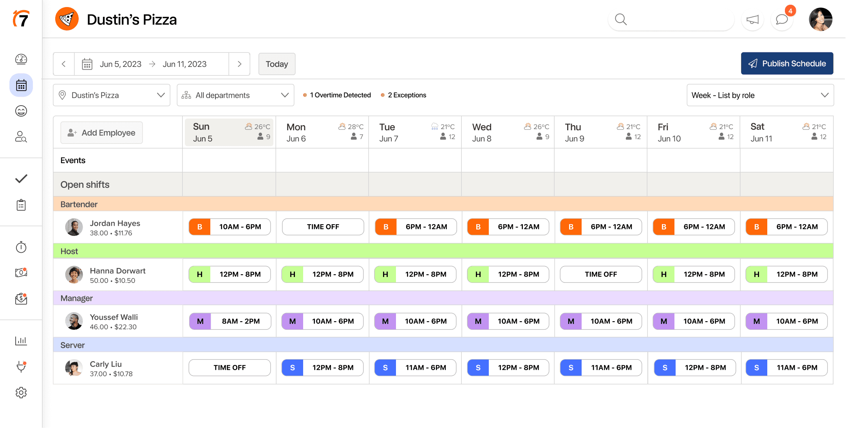This screenshot has width=846, height=428.
Task: Click the Dustin's Pizza logo icon
Action: [x=67, y=19]
